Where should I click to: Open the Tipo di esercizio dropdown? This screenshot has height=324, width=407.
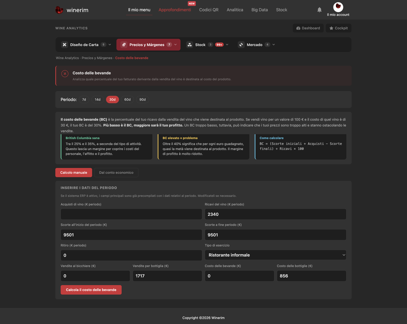coord(275,255)
